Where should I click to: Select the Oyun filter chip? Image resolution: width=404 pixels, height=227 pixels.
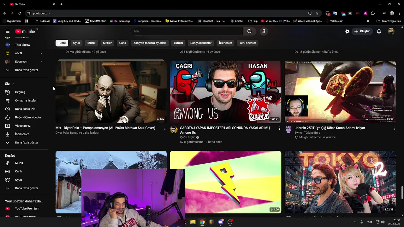pos(77,43)
